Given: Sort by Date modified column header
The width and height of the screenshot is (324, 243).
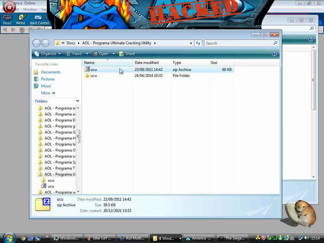Looking at the screenshot, I should (x=152, y=63).
